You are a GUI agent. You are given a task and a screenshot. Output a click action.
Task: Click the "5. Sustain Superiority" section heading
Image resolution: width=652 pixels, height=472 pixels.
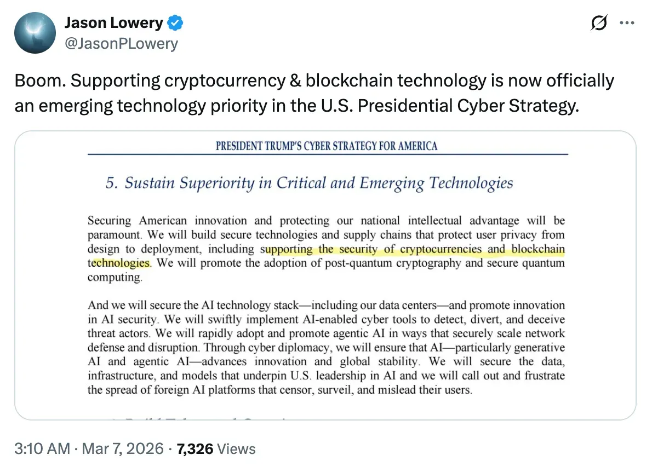tap(309, 183)
